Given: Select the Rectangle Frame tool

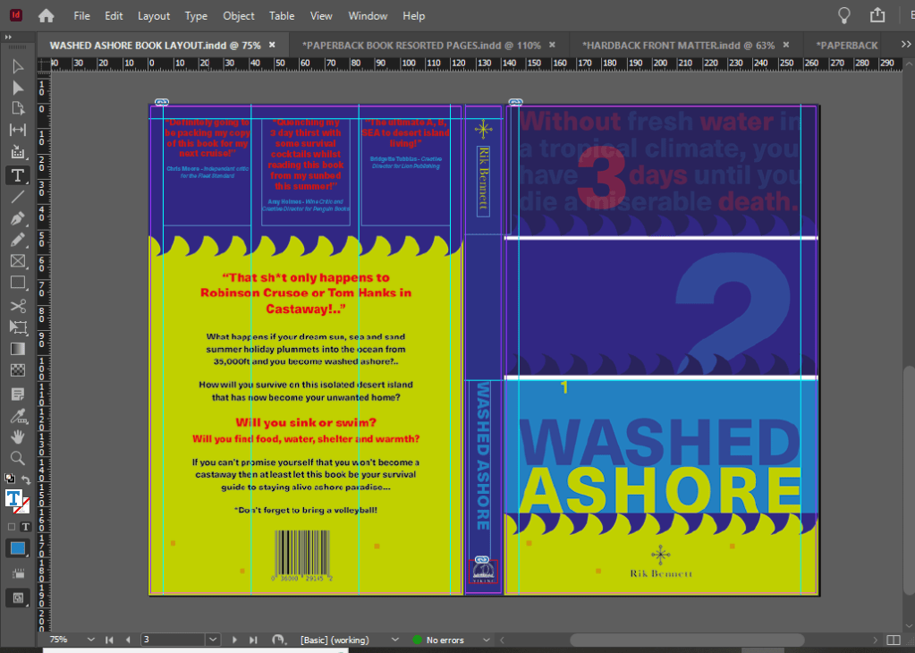Looking at the screenshot, I should coord(17,261).
